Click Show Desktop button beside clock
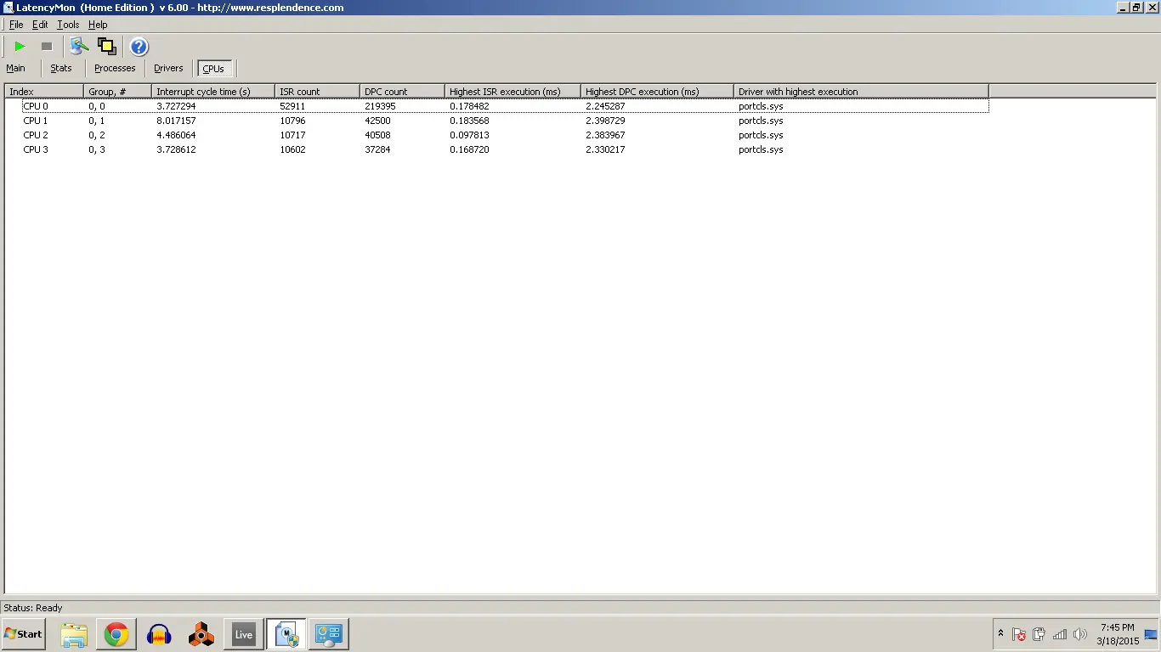Viewport: 1161px width, 652px height. (x=1152, y=634)
